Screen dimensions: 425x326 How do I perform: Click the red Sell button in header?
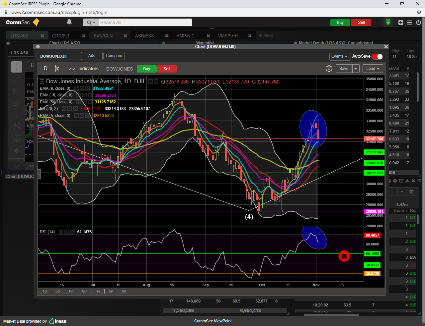click(x=361, y=23)
